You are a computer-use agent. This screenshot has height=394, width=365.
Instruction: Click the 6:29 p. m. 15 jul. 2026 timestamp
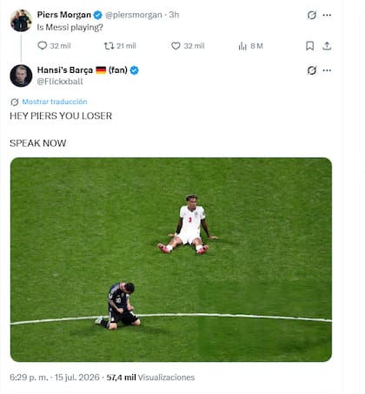(55, 378)
